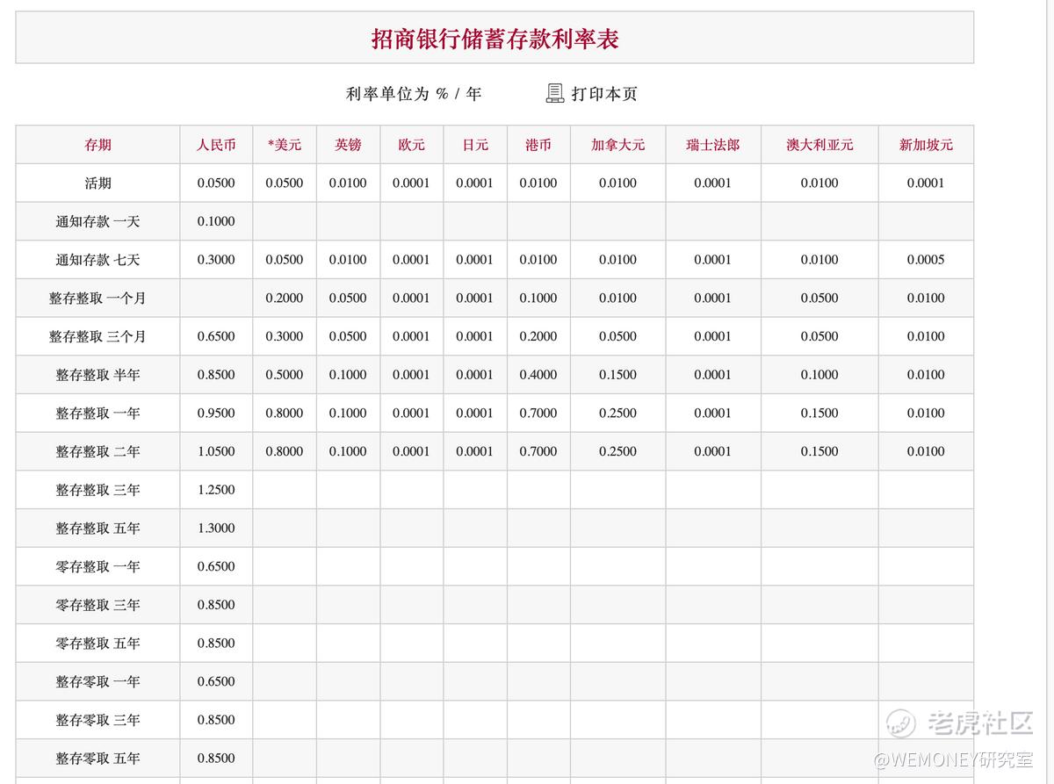The height and width of the screenshot is (784, 1054).
Task: Select the 整存整取 二年 row label
Action: pyautogui.click(x=97, y=451)
